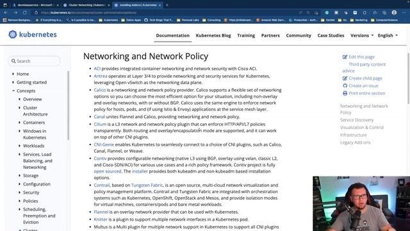
Task: Open the Tech Blogs GitHub bookmark
Action: 158,20
